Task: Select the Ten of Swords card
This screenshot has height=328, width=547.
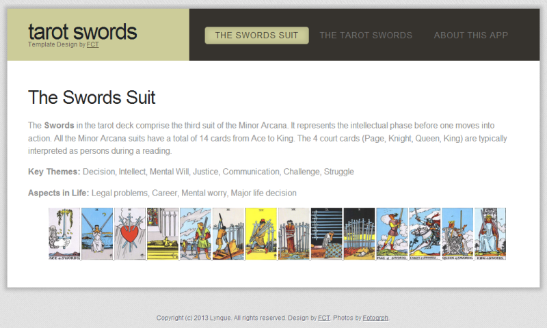Action: point(360,234)
